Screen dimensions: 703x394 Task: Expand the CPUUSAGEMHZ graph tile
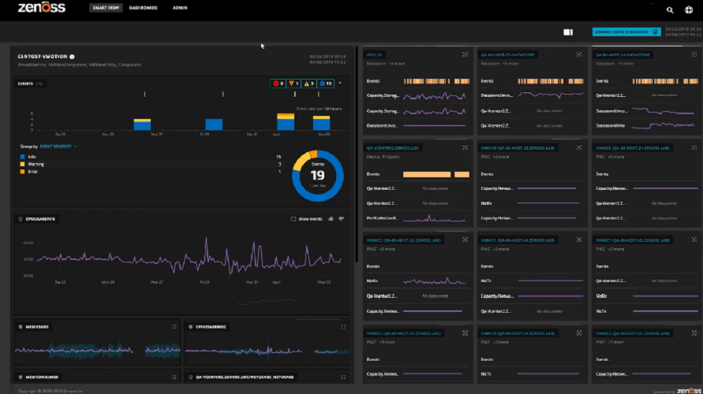343,326
